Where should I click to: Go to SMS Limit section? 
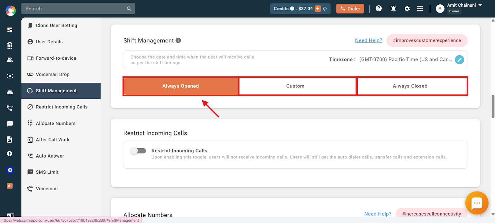pyautogui.click(x=61, y=172)
